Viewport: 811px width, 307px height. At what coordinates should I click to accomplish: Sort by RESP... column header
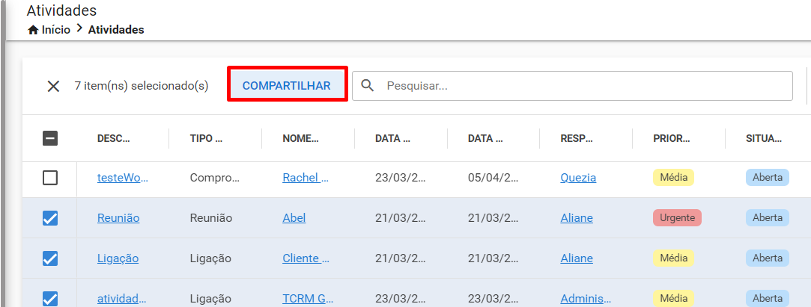pyautogui.click(x=577, y=138)
